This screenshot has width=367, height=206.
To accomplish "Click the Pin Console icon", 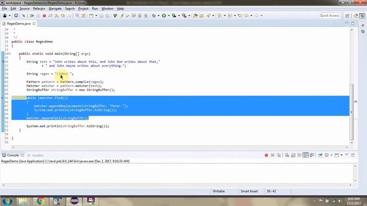I will 320,155.
